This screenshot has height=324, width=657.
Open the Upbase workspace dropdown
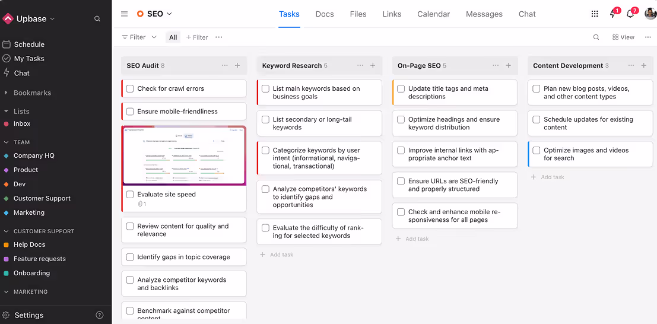point(52,19)
